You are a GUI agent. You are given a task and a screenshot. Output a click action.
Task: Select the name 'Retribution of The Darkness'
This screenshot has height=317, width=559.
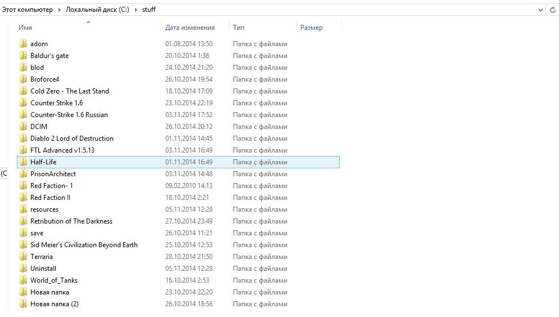point(71,221)
